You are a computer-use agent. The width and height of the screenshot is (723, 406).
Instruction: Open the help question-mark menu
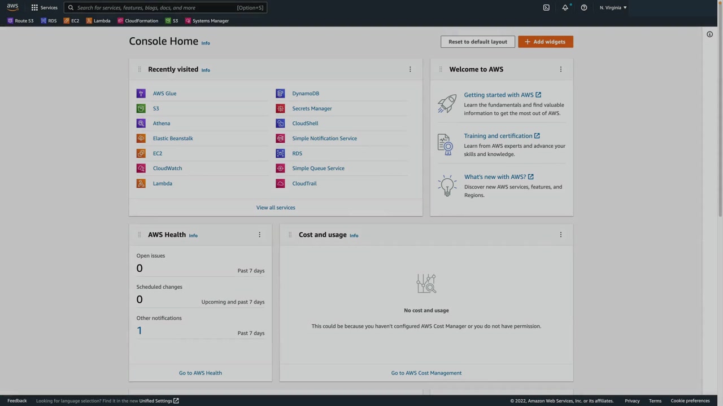[x=584, y=7]
